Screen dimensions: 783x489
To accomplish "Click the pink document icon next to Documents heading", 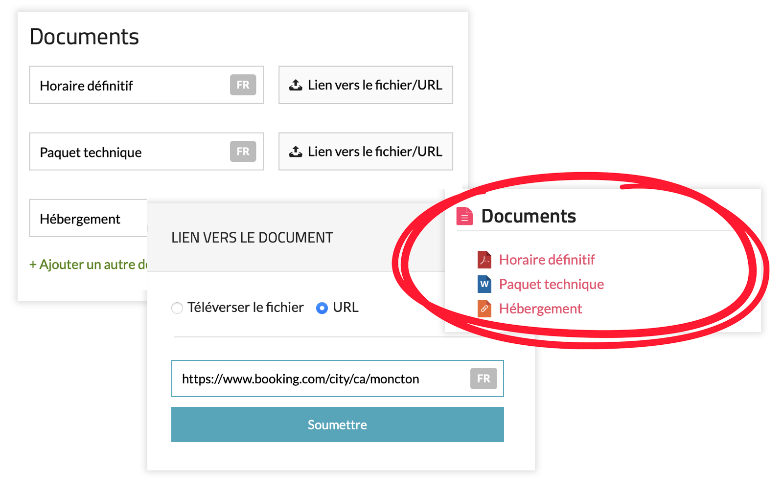I will (x=464, y=216).
